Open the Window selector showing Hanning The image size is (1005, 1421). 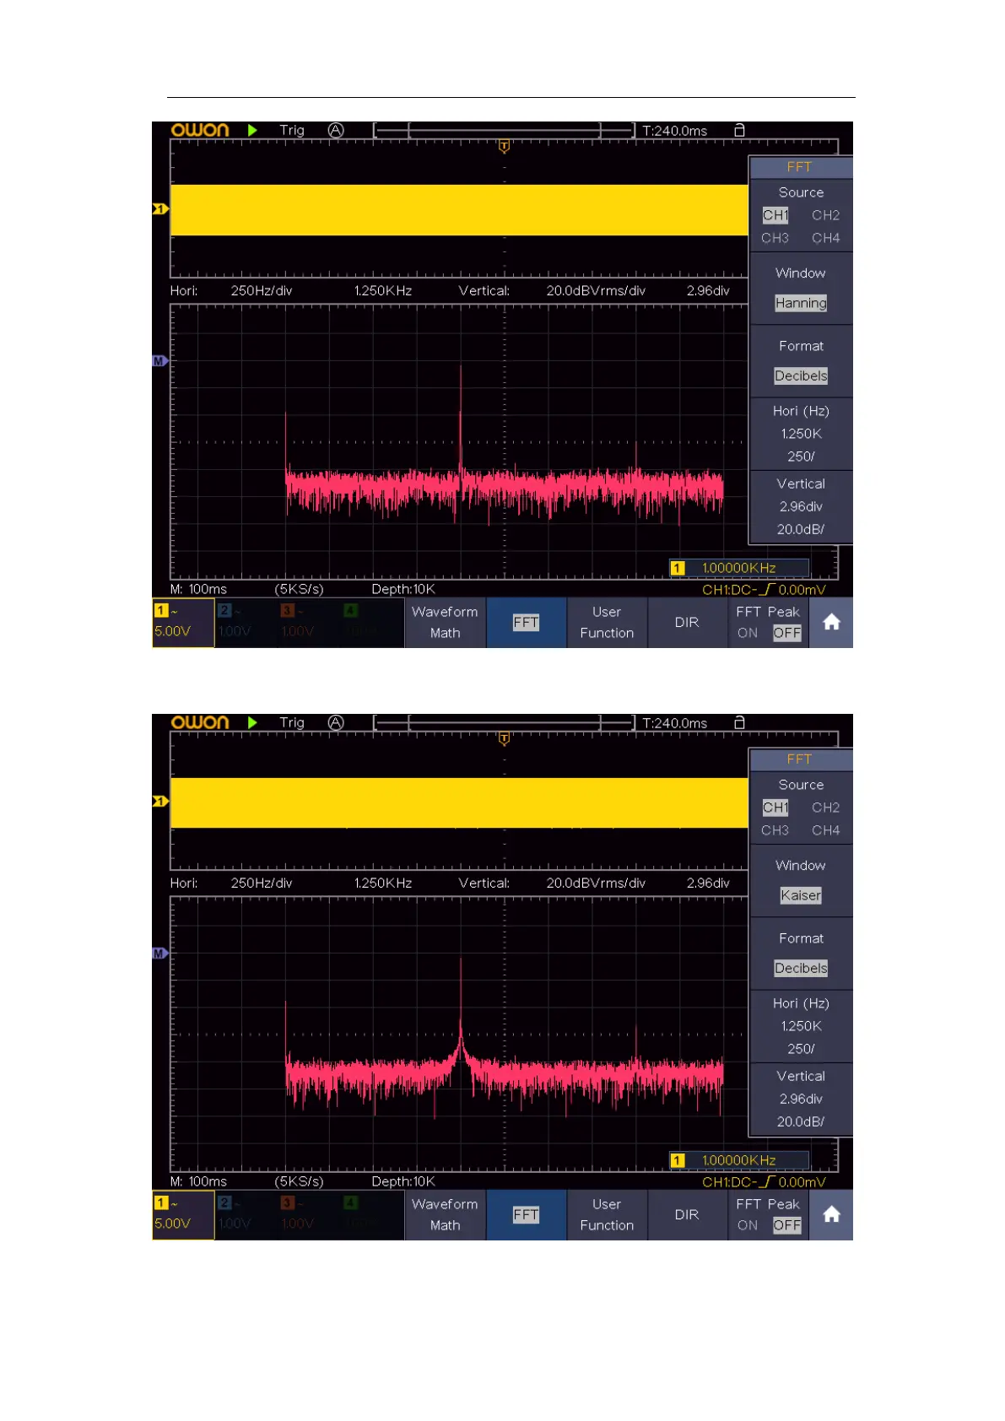point(801,289)
